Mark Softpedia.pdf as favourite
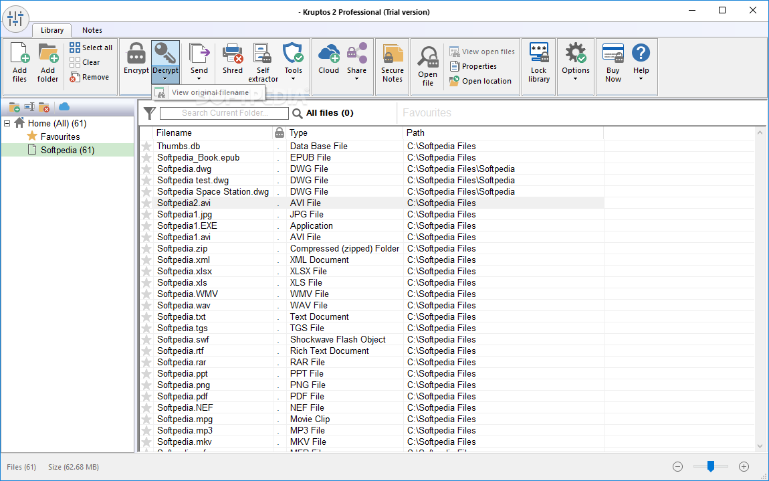This screenshot has height=481, width=769. [x=146, y=397]
